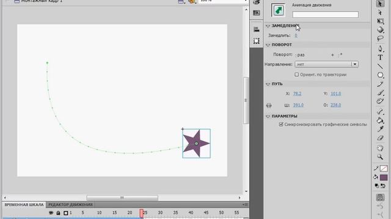Viewport: 391px width, 219px height.
Task: Switch to 'ВРЕМЕННАЯ ШКАЛА' tab
Action: 24,204
